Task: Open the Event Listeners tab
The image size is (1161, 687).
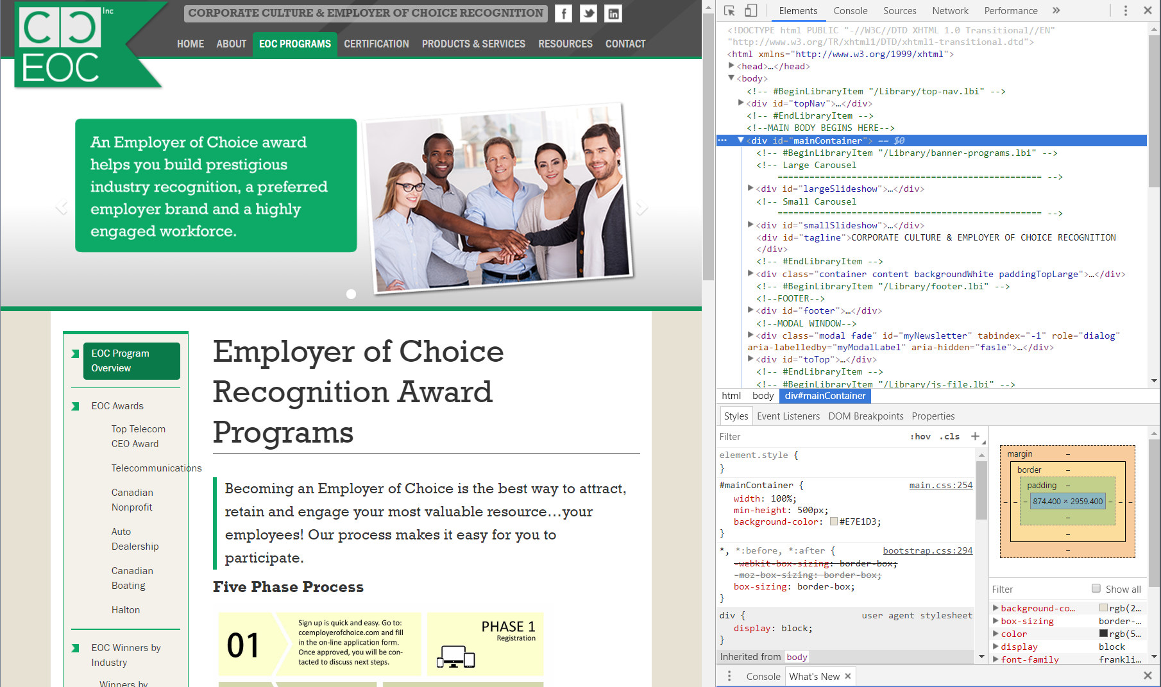Action: pos(788,416)
